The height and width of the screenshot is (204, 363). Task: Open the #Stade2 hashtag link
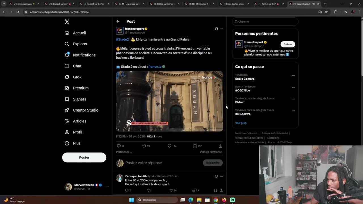click(x=122, y=39)
